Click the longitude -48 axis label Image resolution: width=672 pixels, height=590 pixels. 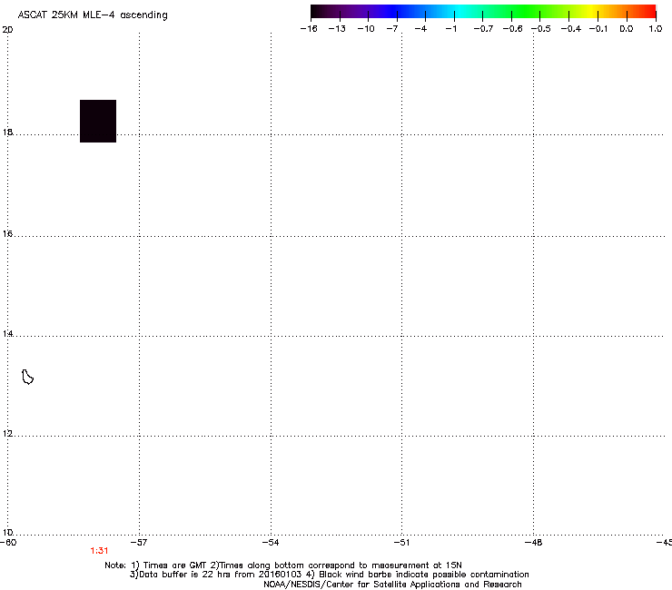533,543
